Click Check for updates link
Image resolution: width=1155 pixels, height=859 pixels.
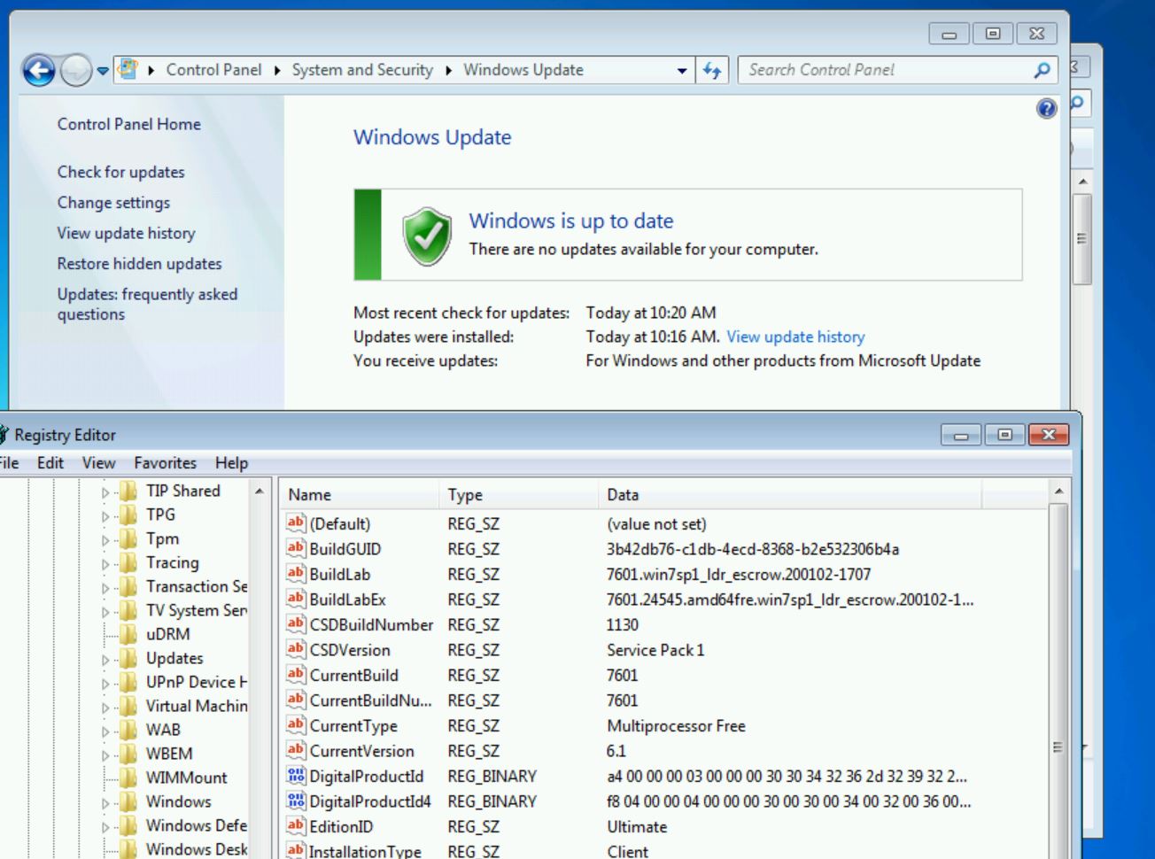click(121, 172)
